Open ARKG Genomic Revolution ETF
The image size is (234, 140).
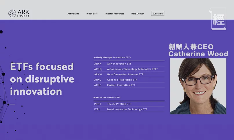[129, 80]
